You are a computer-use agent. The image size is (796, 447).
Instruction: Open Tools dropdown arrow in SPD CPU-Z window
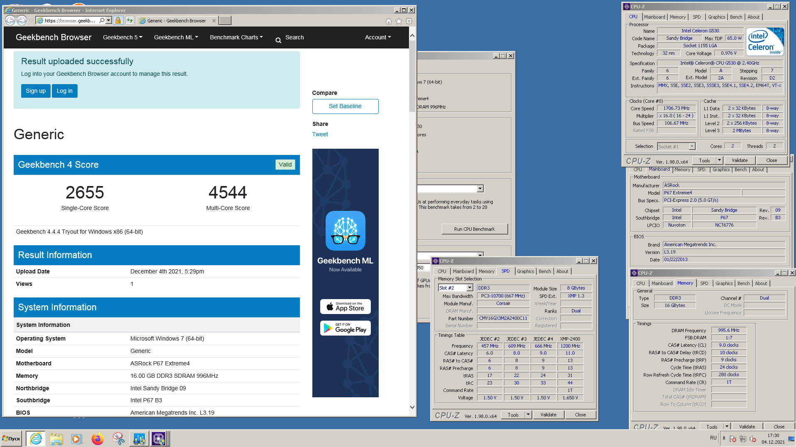point(528,415)
